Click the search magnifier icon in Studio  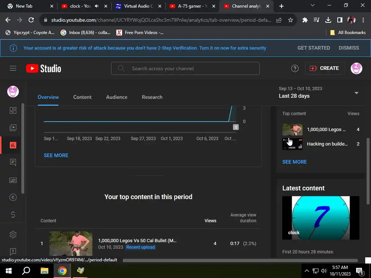121,68
